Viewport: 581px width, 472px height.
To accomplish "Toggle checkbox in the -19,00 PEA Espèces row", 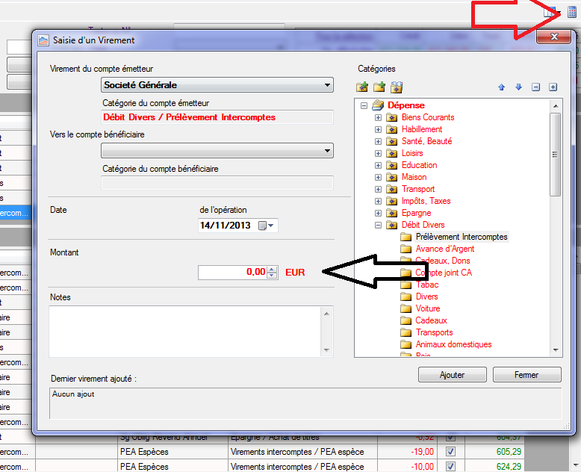I will pos(450,452).
